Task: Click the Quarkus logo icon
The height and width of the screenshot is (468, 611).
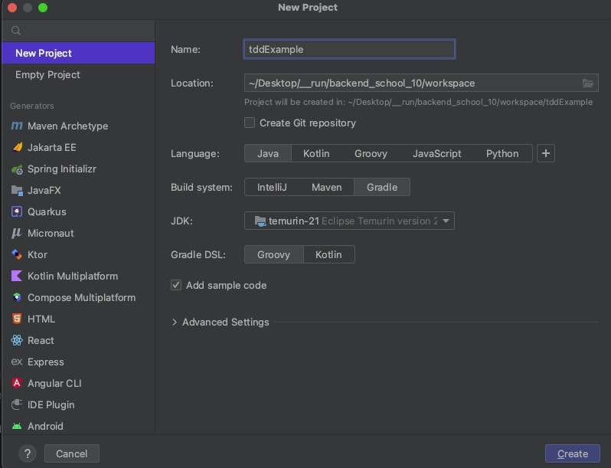Action: 17,211
